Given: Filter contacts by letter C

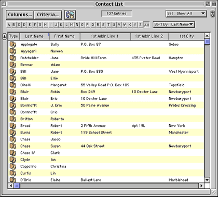Looking at the screenshot, I should click(x=19, y=25).
